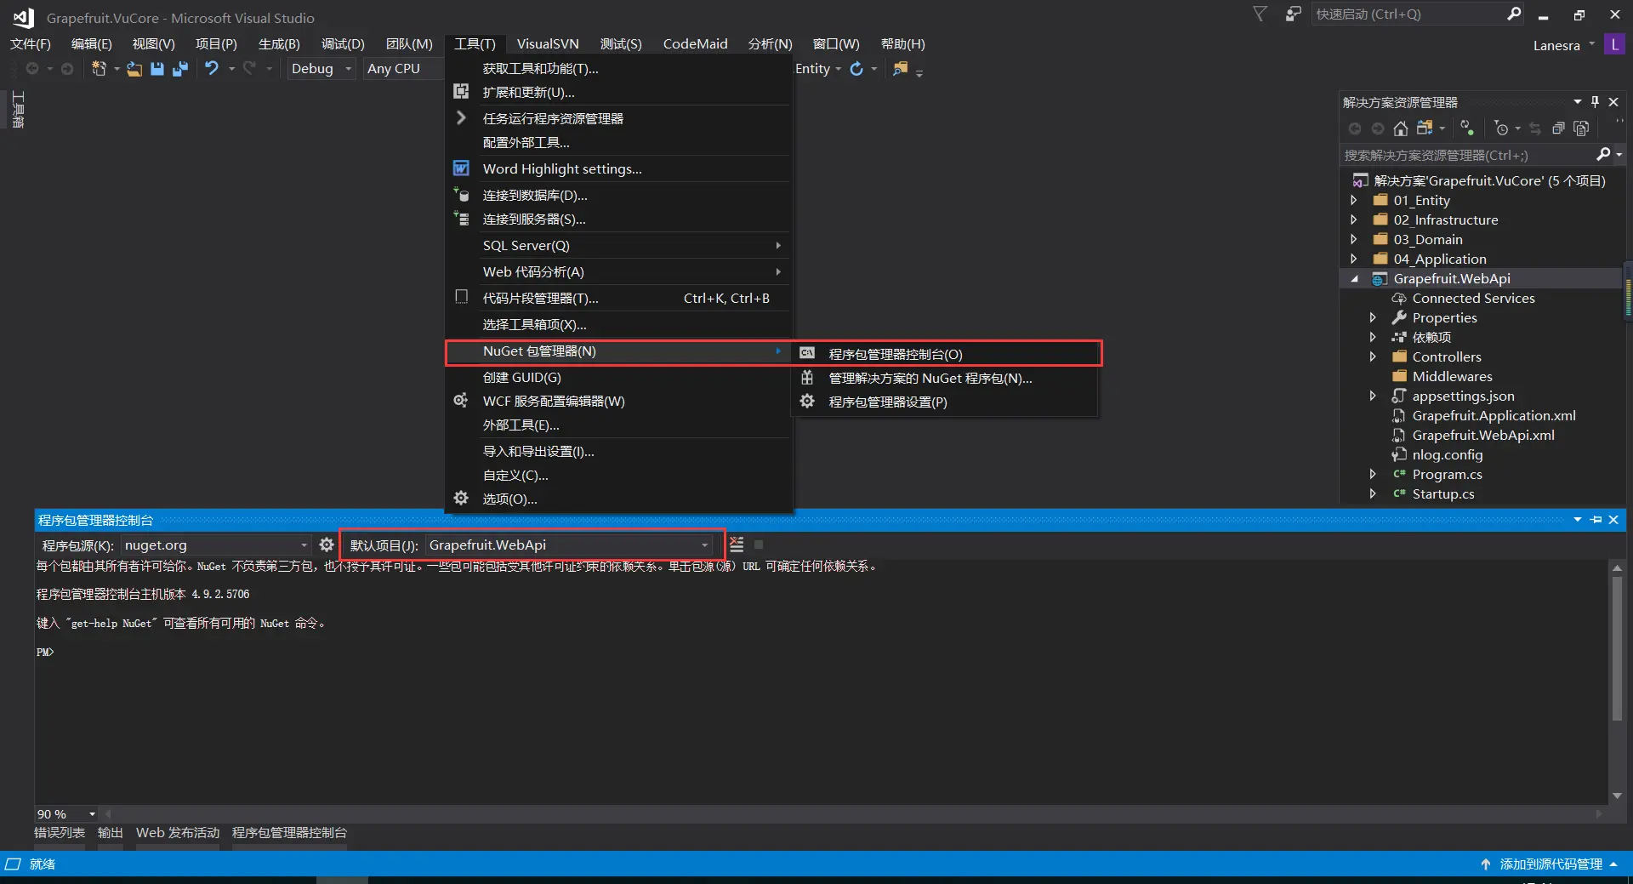
Task: Click the Switch Views folder icon
Action: tap(1425, 128)
